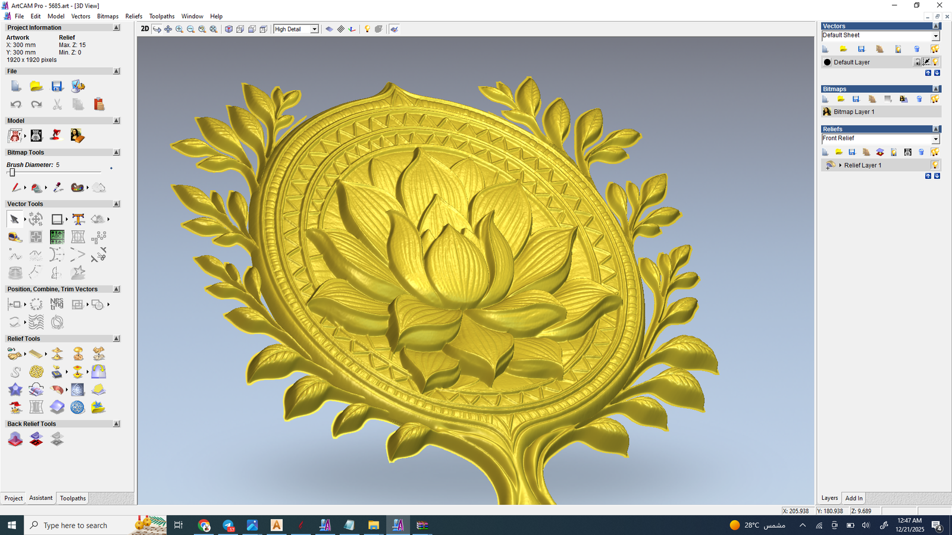
Task: Click the Brush Diameter slider handle
Action: (12, 172)
